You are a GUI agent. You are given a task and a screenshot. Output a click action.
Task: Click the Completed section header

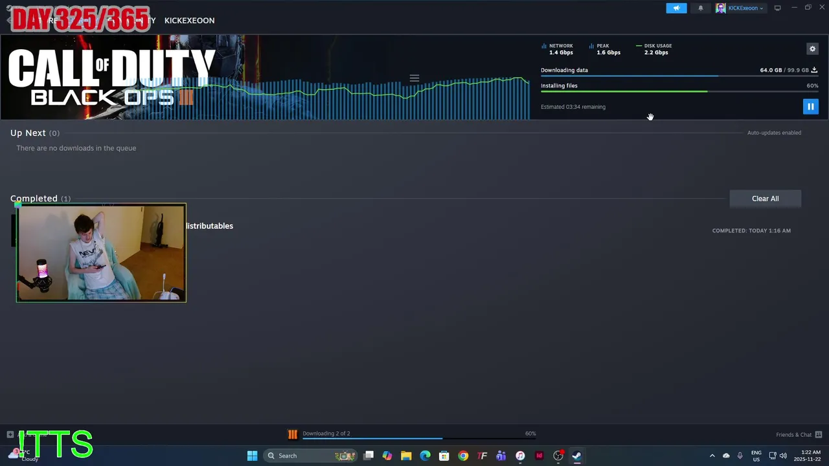[40, 198]
